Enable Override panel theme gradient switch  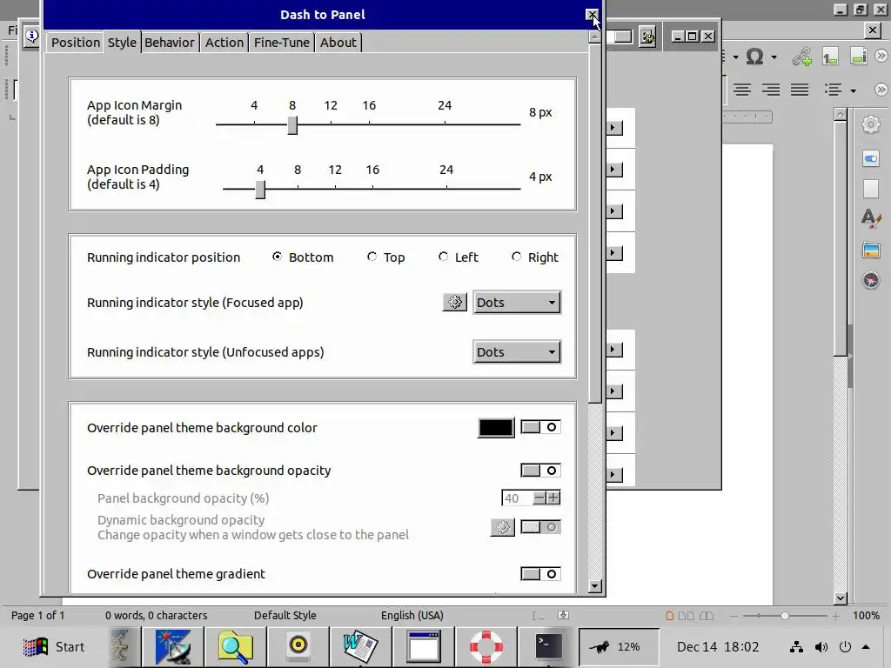pos(540,574)
